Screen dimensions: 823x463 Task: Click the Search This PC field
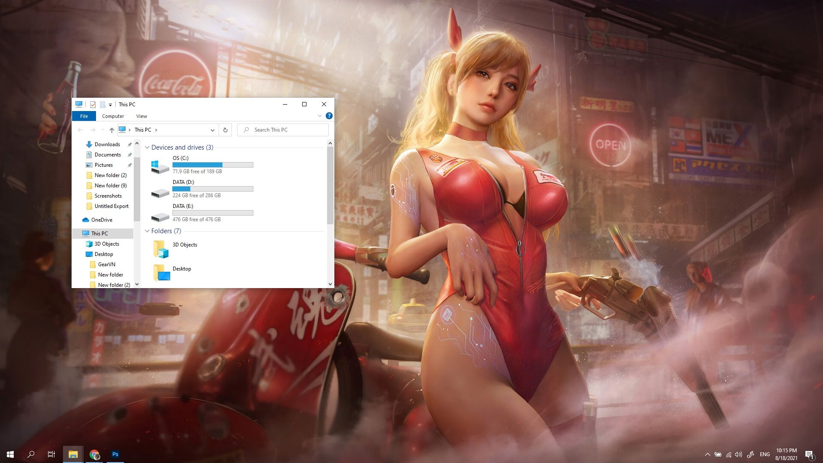tap(283, 129)
